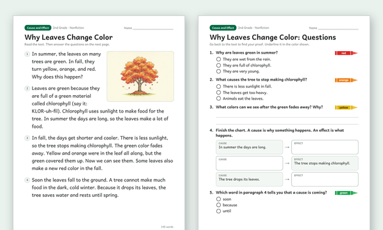Choose the 'because' answer option
Screen dimensions: 383x230
pyautogui.click(x=218, y=205)
